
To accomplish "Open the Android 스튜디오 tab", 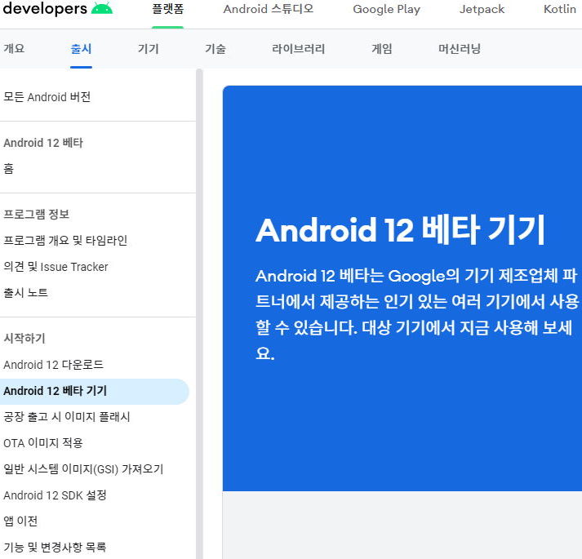I will click(x=269, y=9).
